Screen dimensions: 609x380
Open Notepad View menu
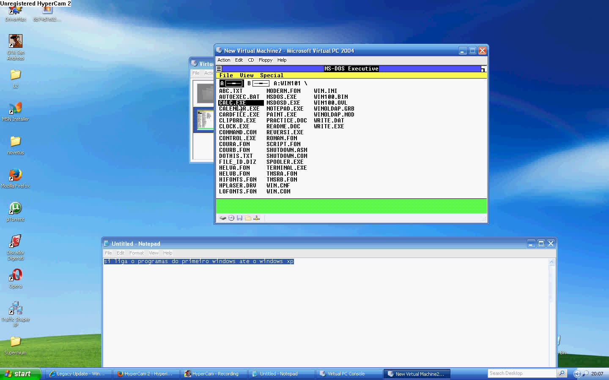pos(154,253)
